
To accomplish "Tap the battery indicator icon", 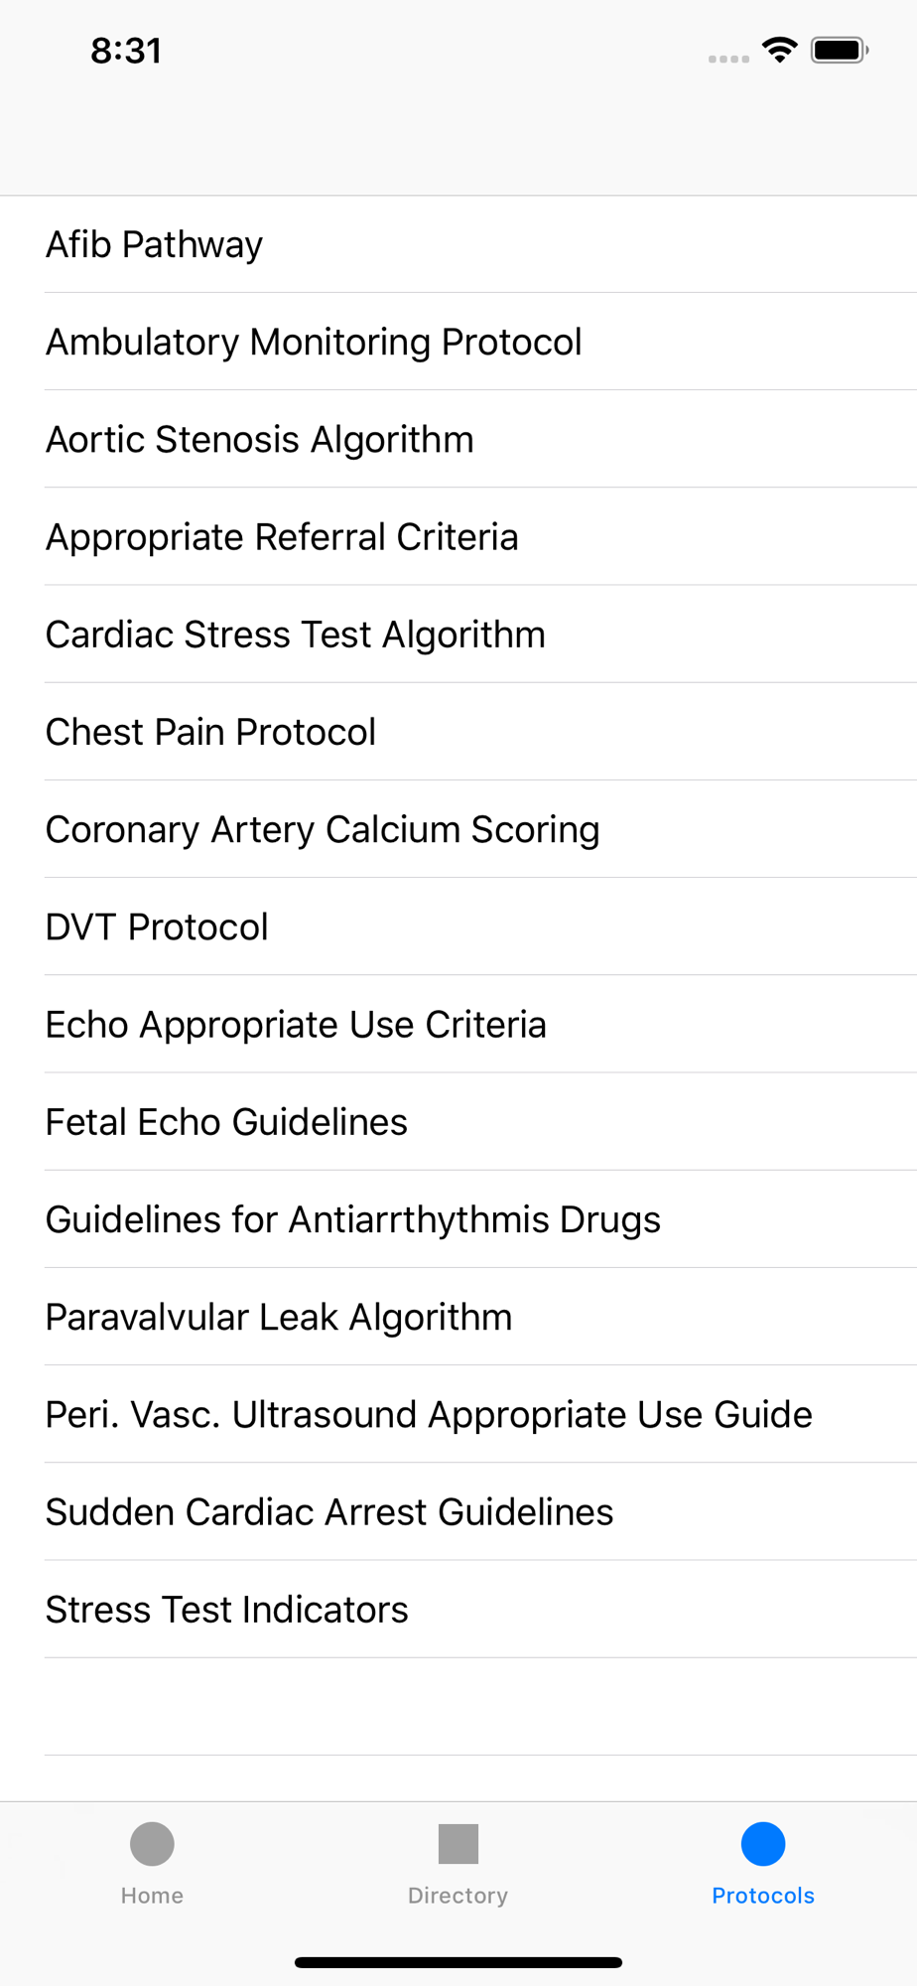I will point(840,50).
